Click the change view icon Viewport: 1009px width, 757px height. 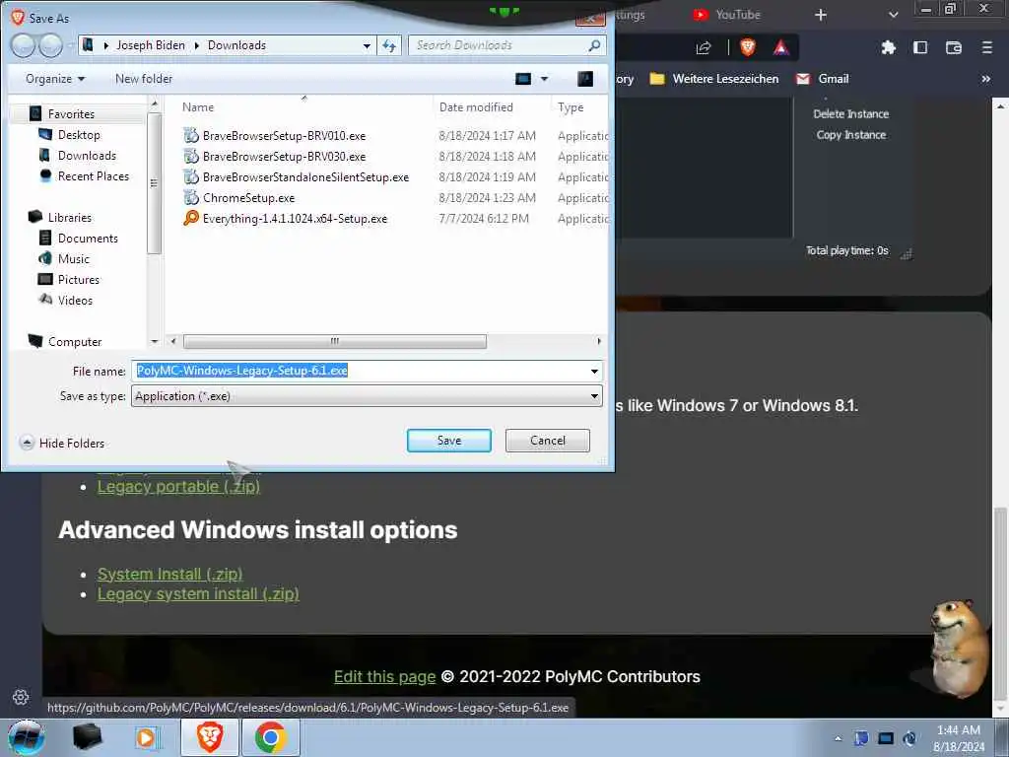523,79
